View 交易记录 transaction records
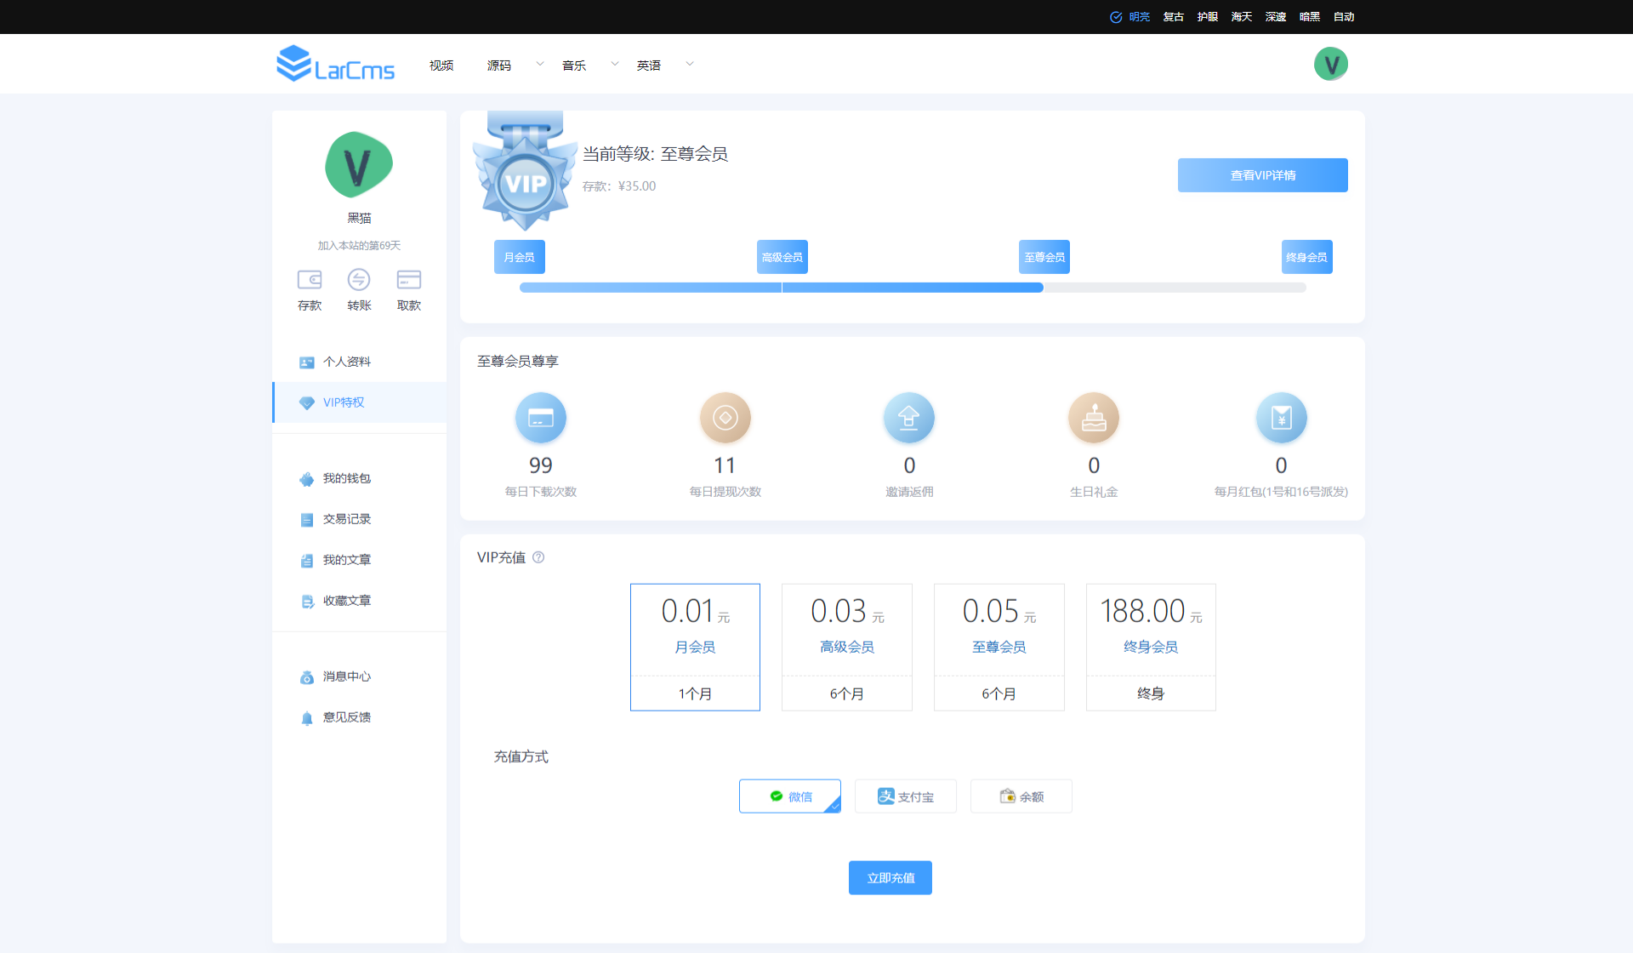The image size is (1633, 953). pyautogui.click(x=345, y=519)
